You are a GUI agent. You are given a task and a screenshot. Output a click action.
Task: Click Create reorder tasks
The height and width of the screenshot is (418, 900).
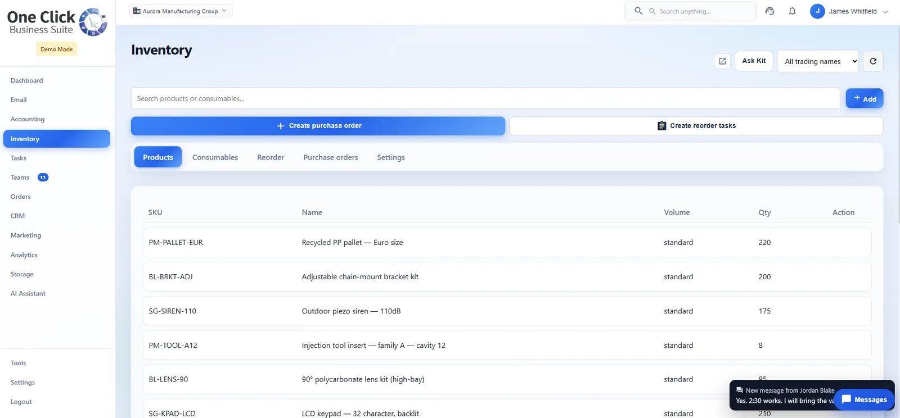click(696, 126)
